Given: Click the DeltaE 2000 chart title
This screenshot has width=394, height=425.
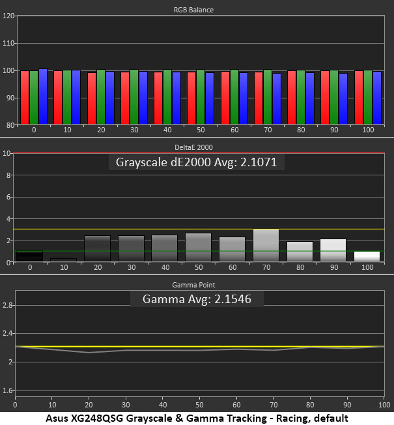Looking at the screenshot, I should click(193, 147).
